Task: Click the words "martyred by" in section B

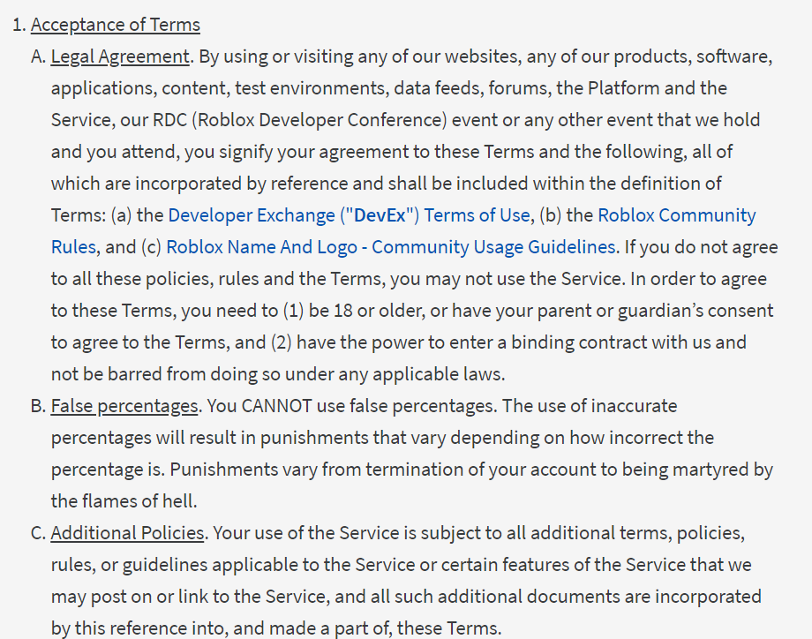Action: coord(722,470)
